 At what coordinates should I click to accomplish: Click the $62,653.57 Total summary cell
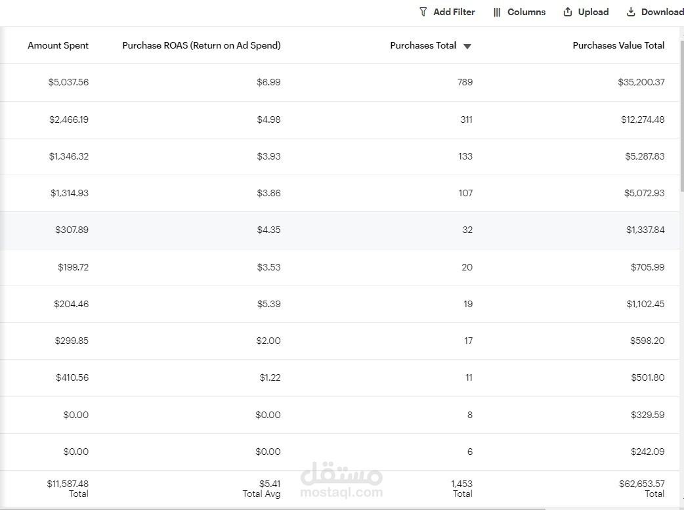coord(642,488)
